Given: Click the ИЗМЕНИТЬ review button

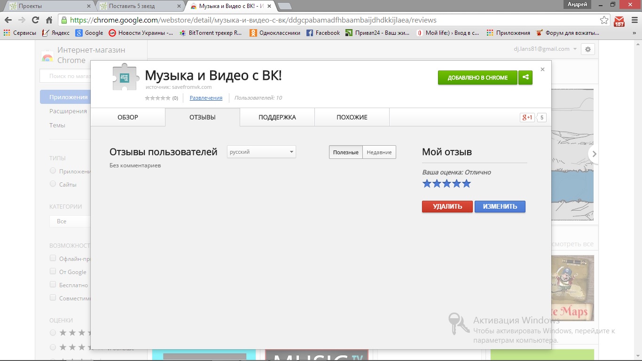Looking at the screenshot, I should click(500, 206).
